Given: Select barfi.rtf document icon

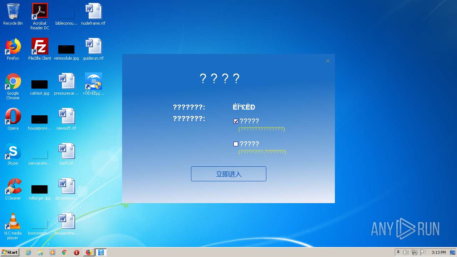Looking at the screenshot, I should pyautogui.click(x=66, y=154).
